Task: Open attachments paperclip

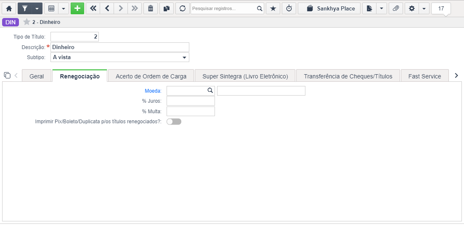Action: [396, 8]
